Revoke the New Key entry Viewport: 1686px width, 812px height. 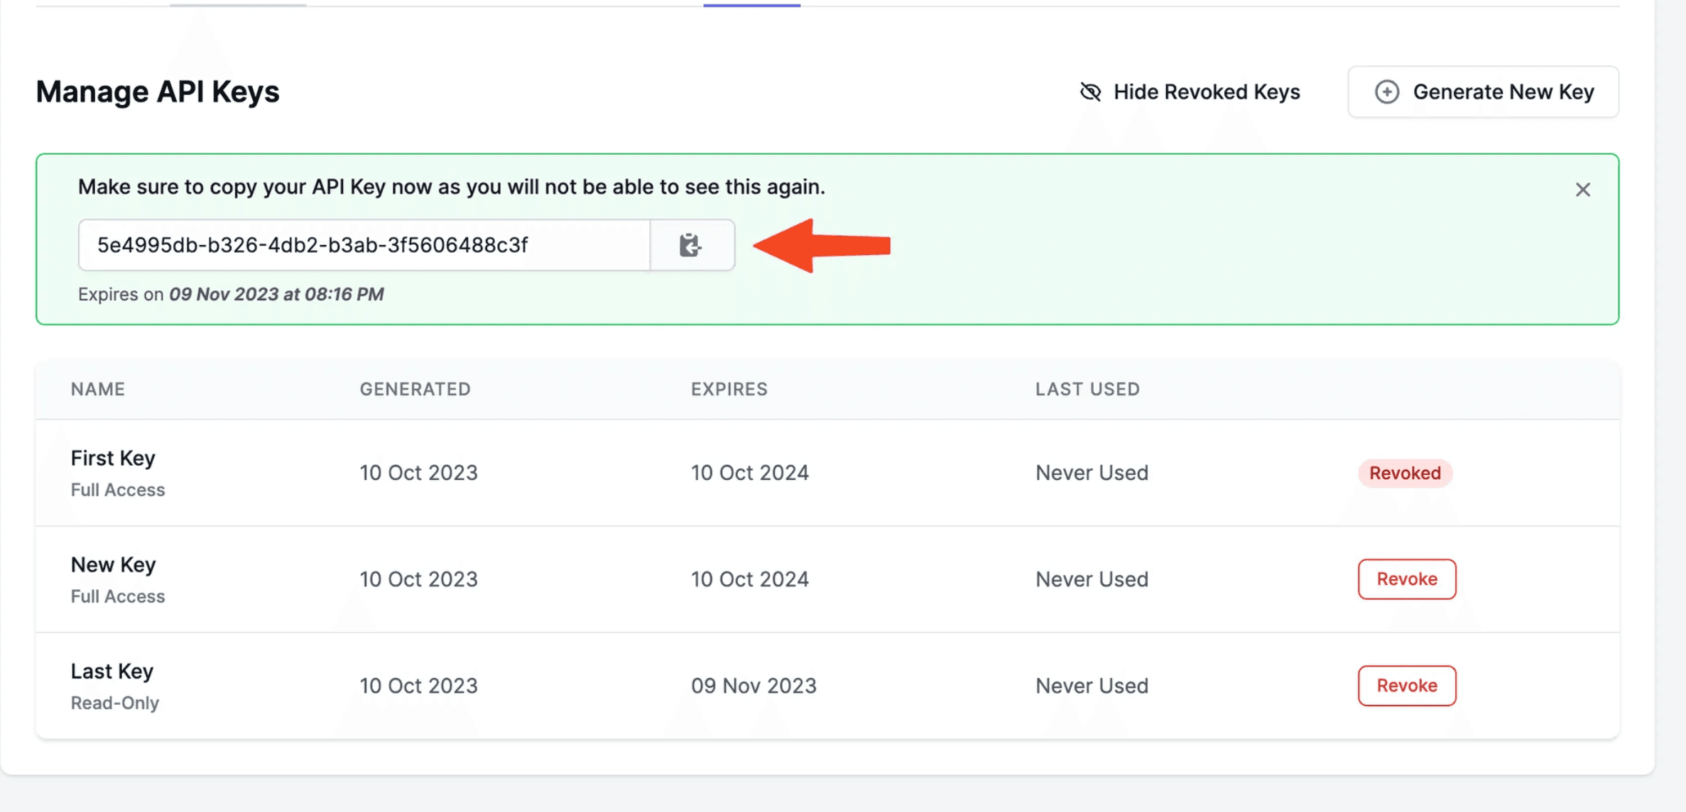[1406, 579]
